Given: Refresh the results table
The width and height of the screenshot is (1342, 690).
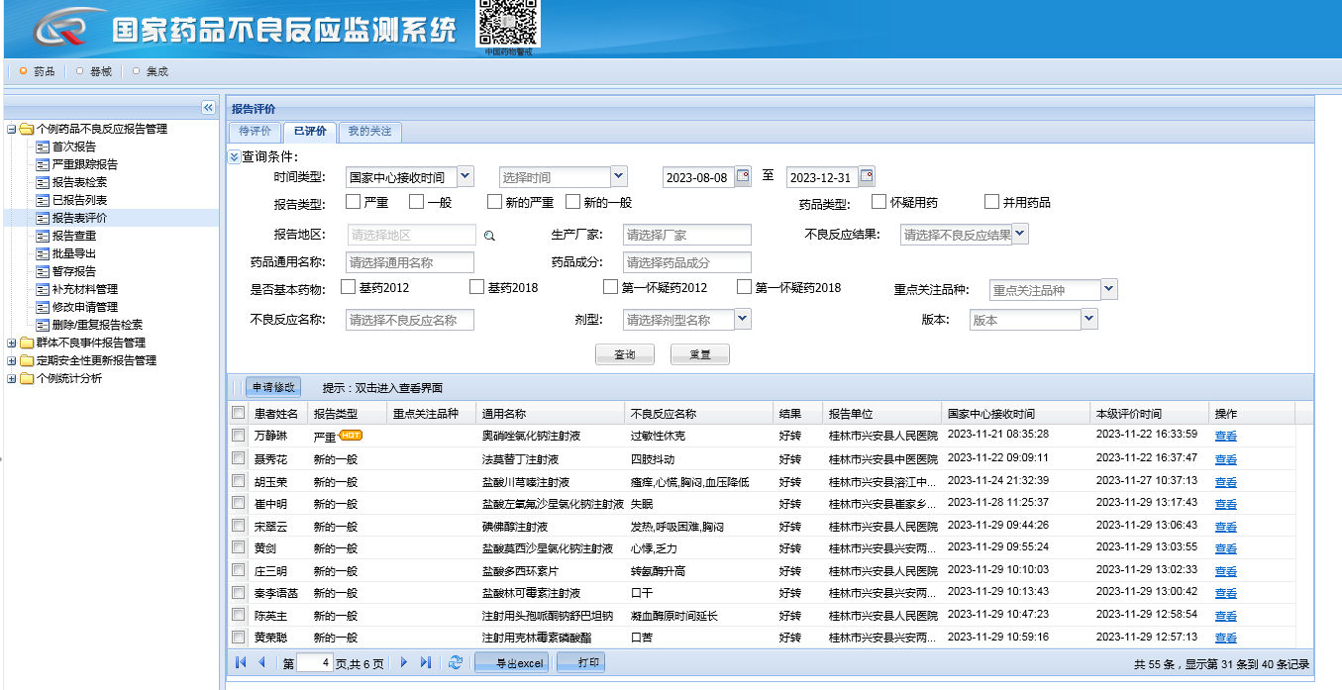Looking at the screenshot, I should [456, 662].
